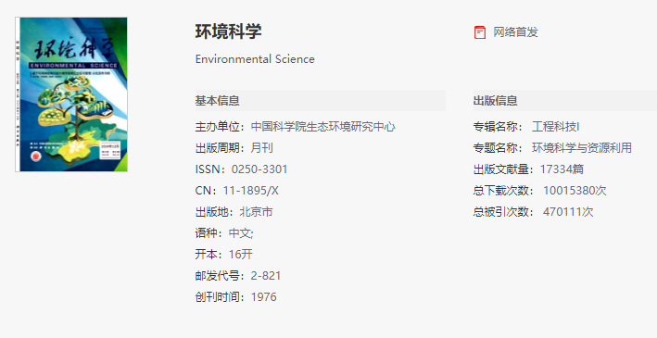The height and width of the screenshot is (338, 657).
Task: Click the ISSN number 0250-3301
Action: [259, 169]
